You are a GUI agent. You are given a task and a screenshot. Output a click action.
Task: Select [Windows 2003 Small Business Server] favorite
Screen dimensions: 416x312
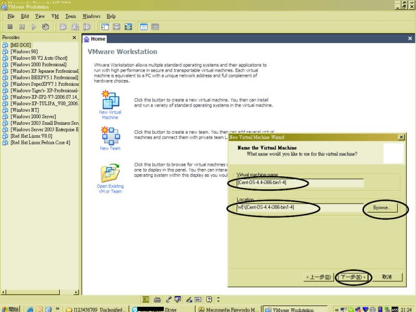tap(44, 123)
